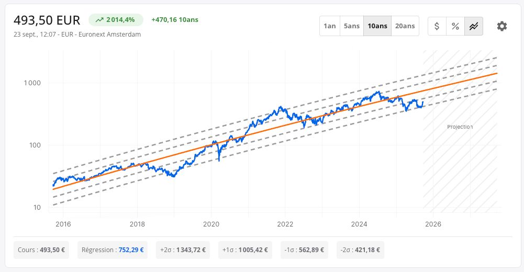Click the -2σ 421,18 € chip
524x272 pixels.
click(x=360, y=250)
